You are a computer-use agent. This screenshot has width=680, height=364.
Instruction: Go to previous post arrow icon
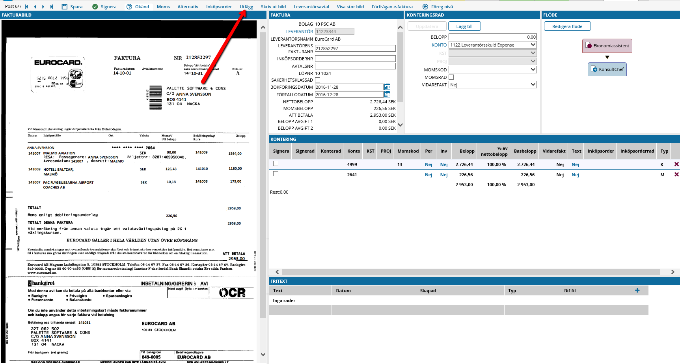[x=35, y=7]
